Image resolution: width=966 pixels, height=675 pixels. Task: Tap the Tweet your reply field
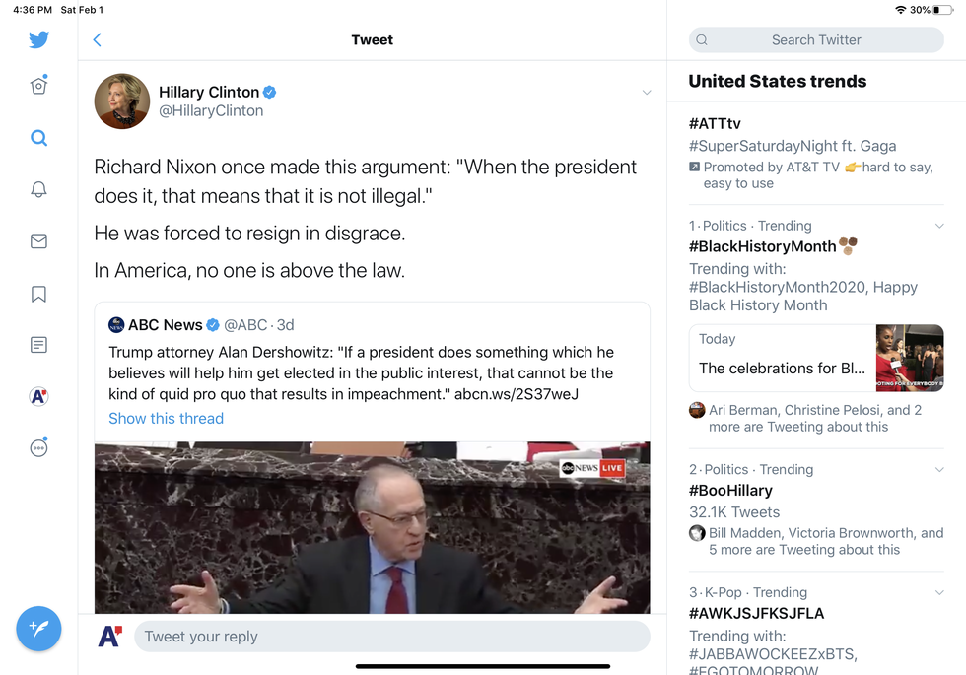391,637
